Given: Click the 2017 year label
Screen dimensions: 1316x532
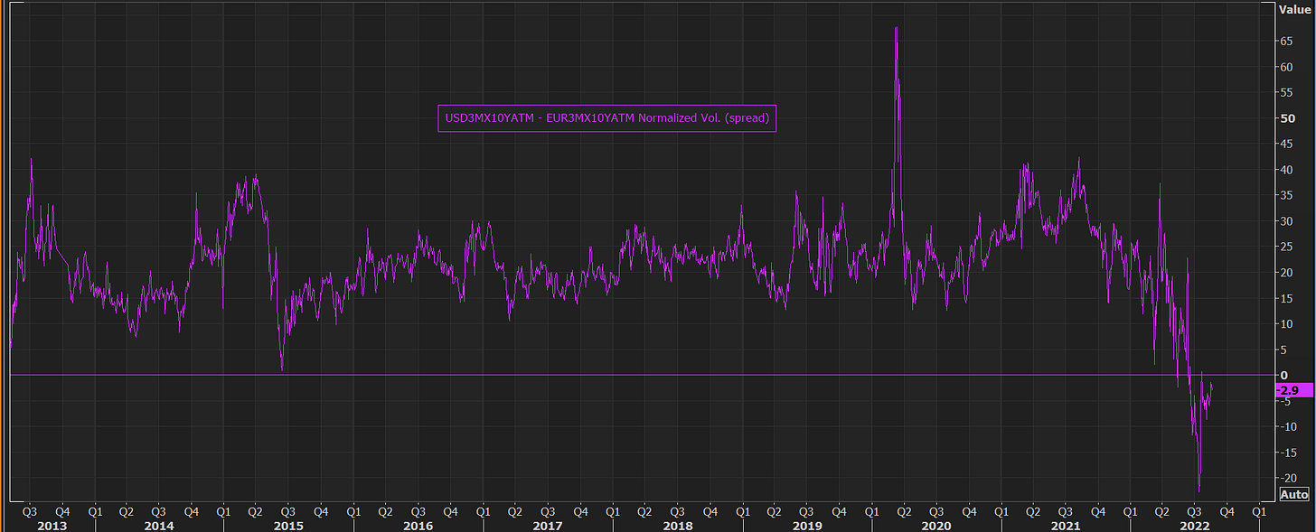Looking at the screenshot, I should (x=548, y=525).
